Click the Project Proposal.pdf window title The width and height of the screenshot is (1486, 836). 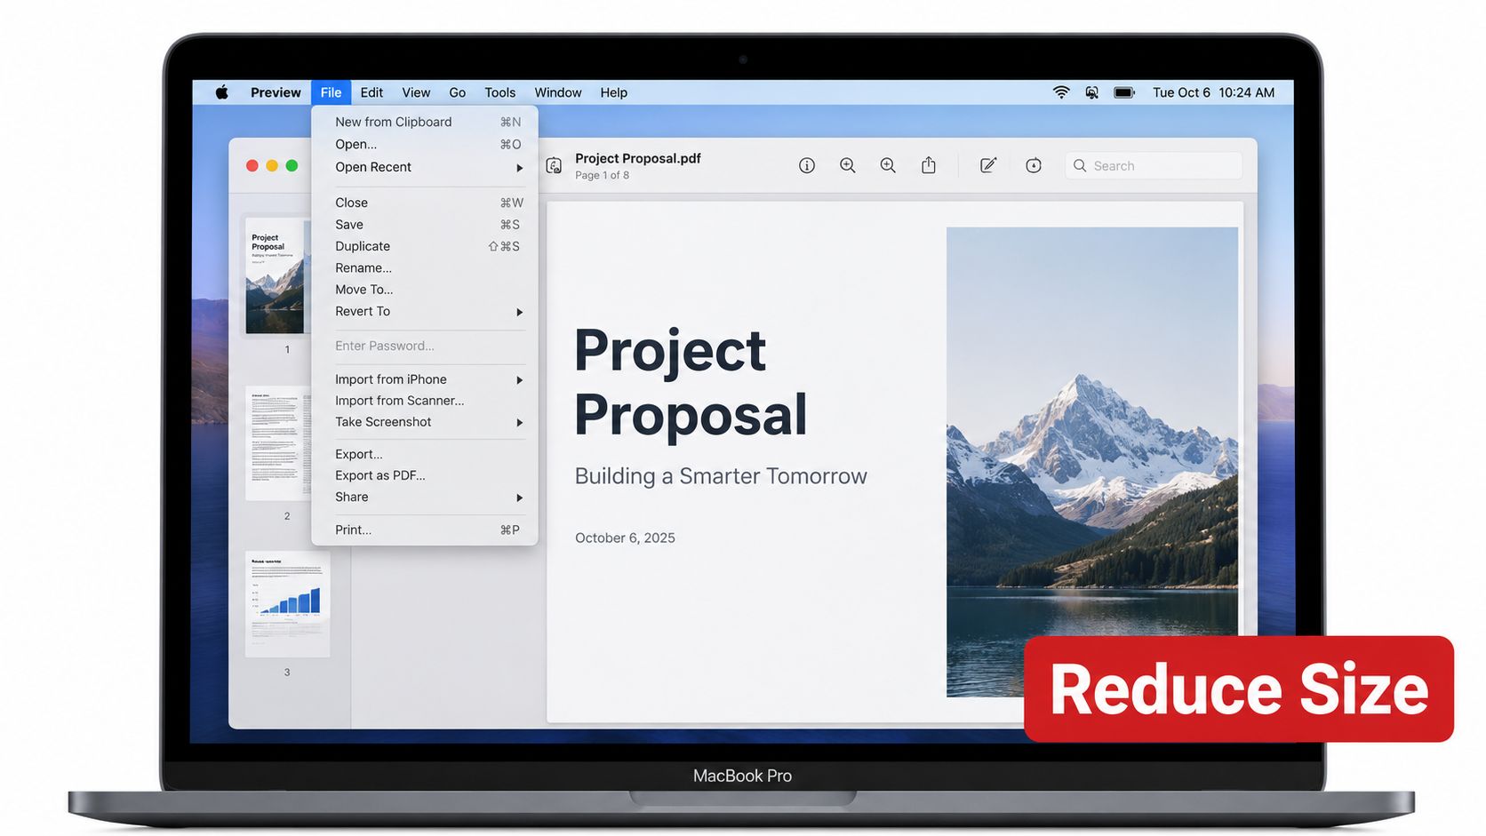click(638, 158)
